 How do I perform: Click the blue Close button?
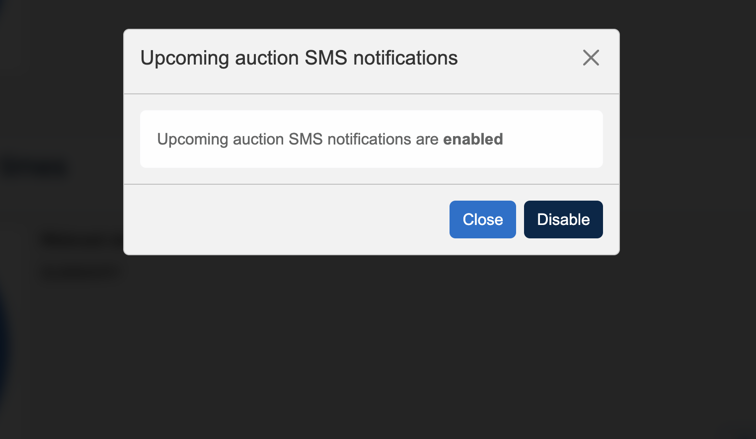(x=482, y=219)
